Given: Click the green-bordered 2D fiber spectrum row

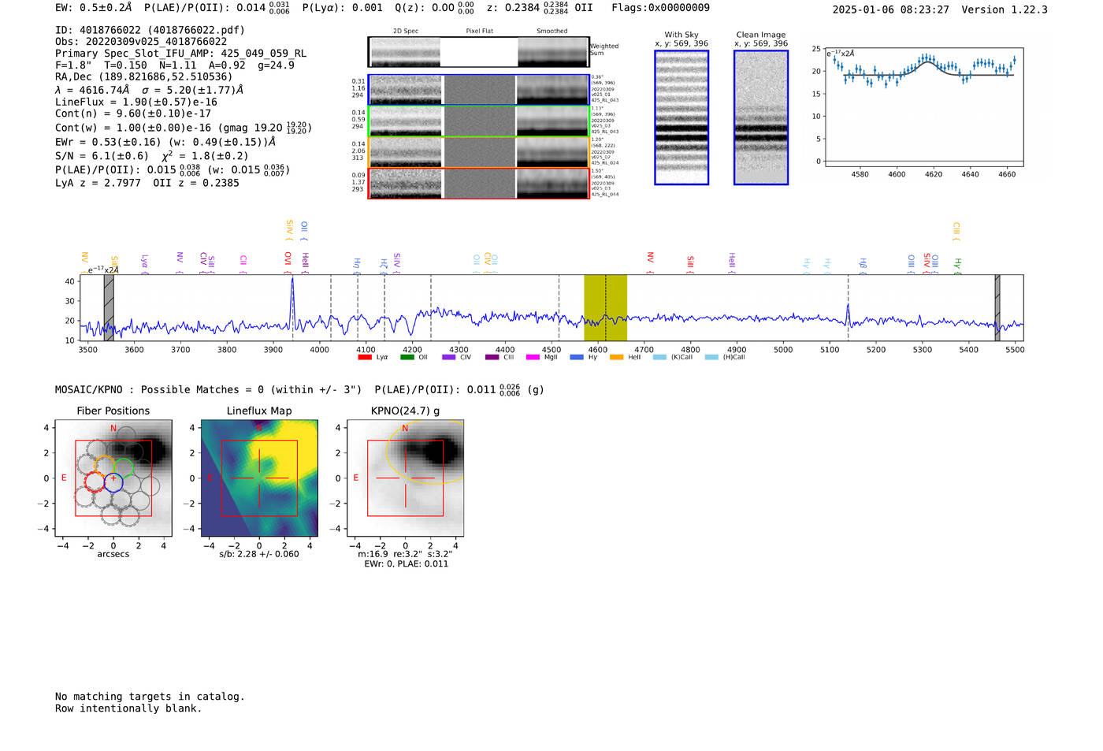Looking at the screenshot, I should pos(478,121).
